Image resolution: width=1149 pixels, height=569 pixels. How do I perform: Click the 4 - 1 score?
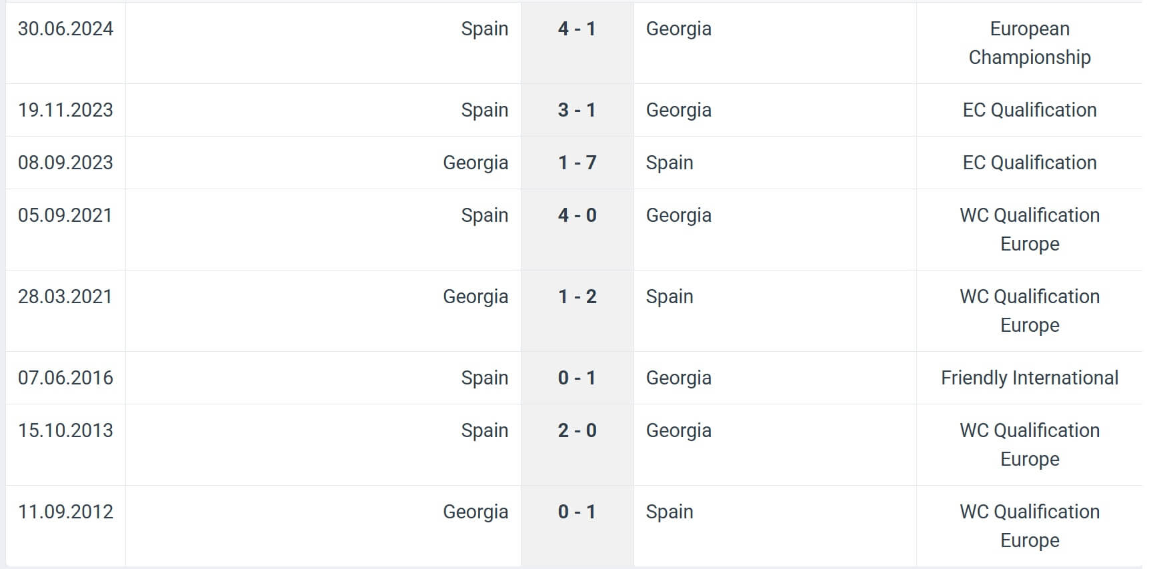577,29
